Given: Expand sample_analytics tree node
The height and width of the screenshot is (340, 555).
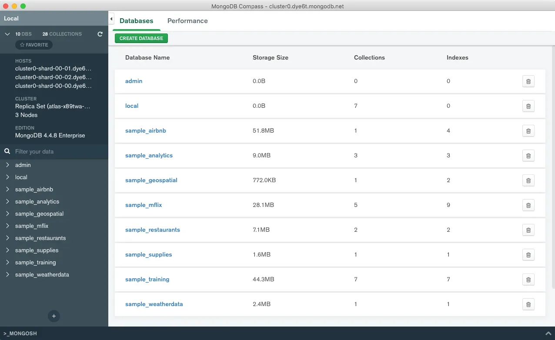Looking at the screenshot, I should pos(7,201).
